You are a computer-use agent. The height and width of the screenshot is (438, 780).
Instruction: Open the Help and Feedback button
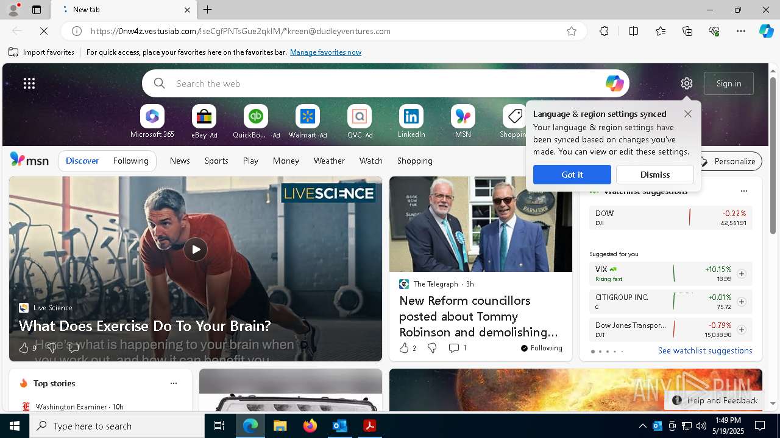pos(715,400)
